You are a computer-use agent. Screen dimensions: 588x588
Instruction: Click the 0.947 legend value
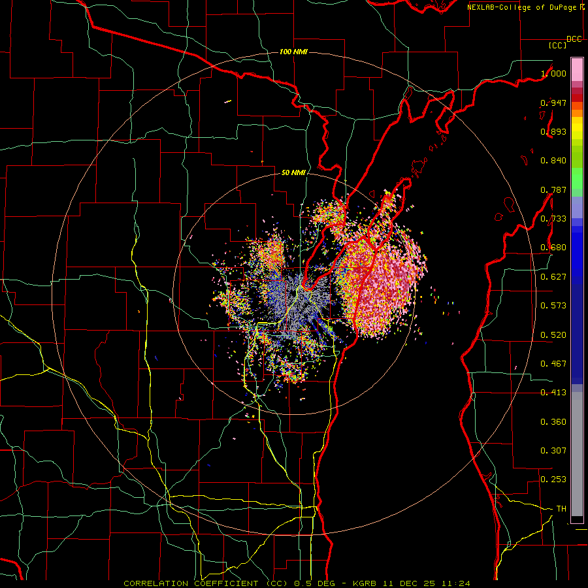point(553,103)
